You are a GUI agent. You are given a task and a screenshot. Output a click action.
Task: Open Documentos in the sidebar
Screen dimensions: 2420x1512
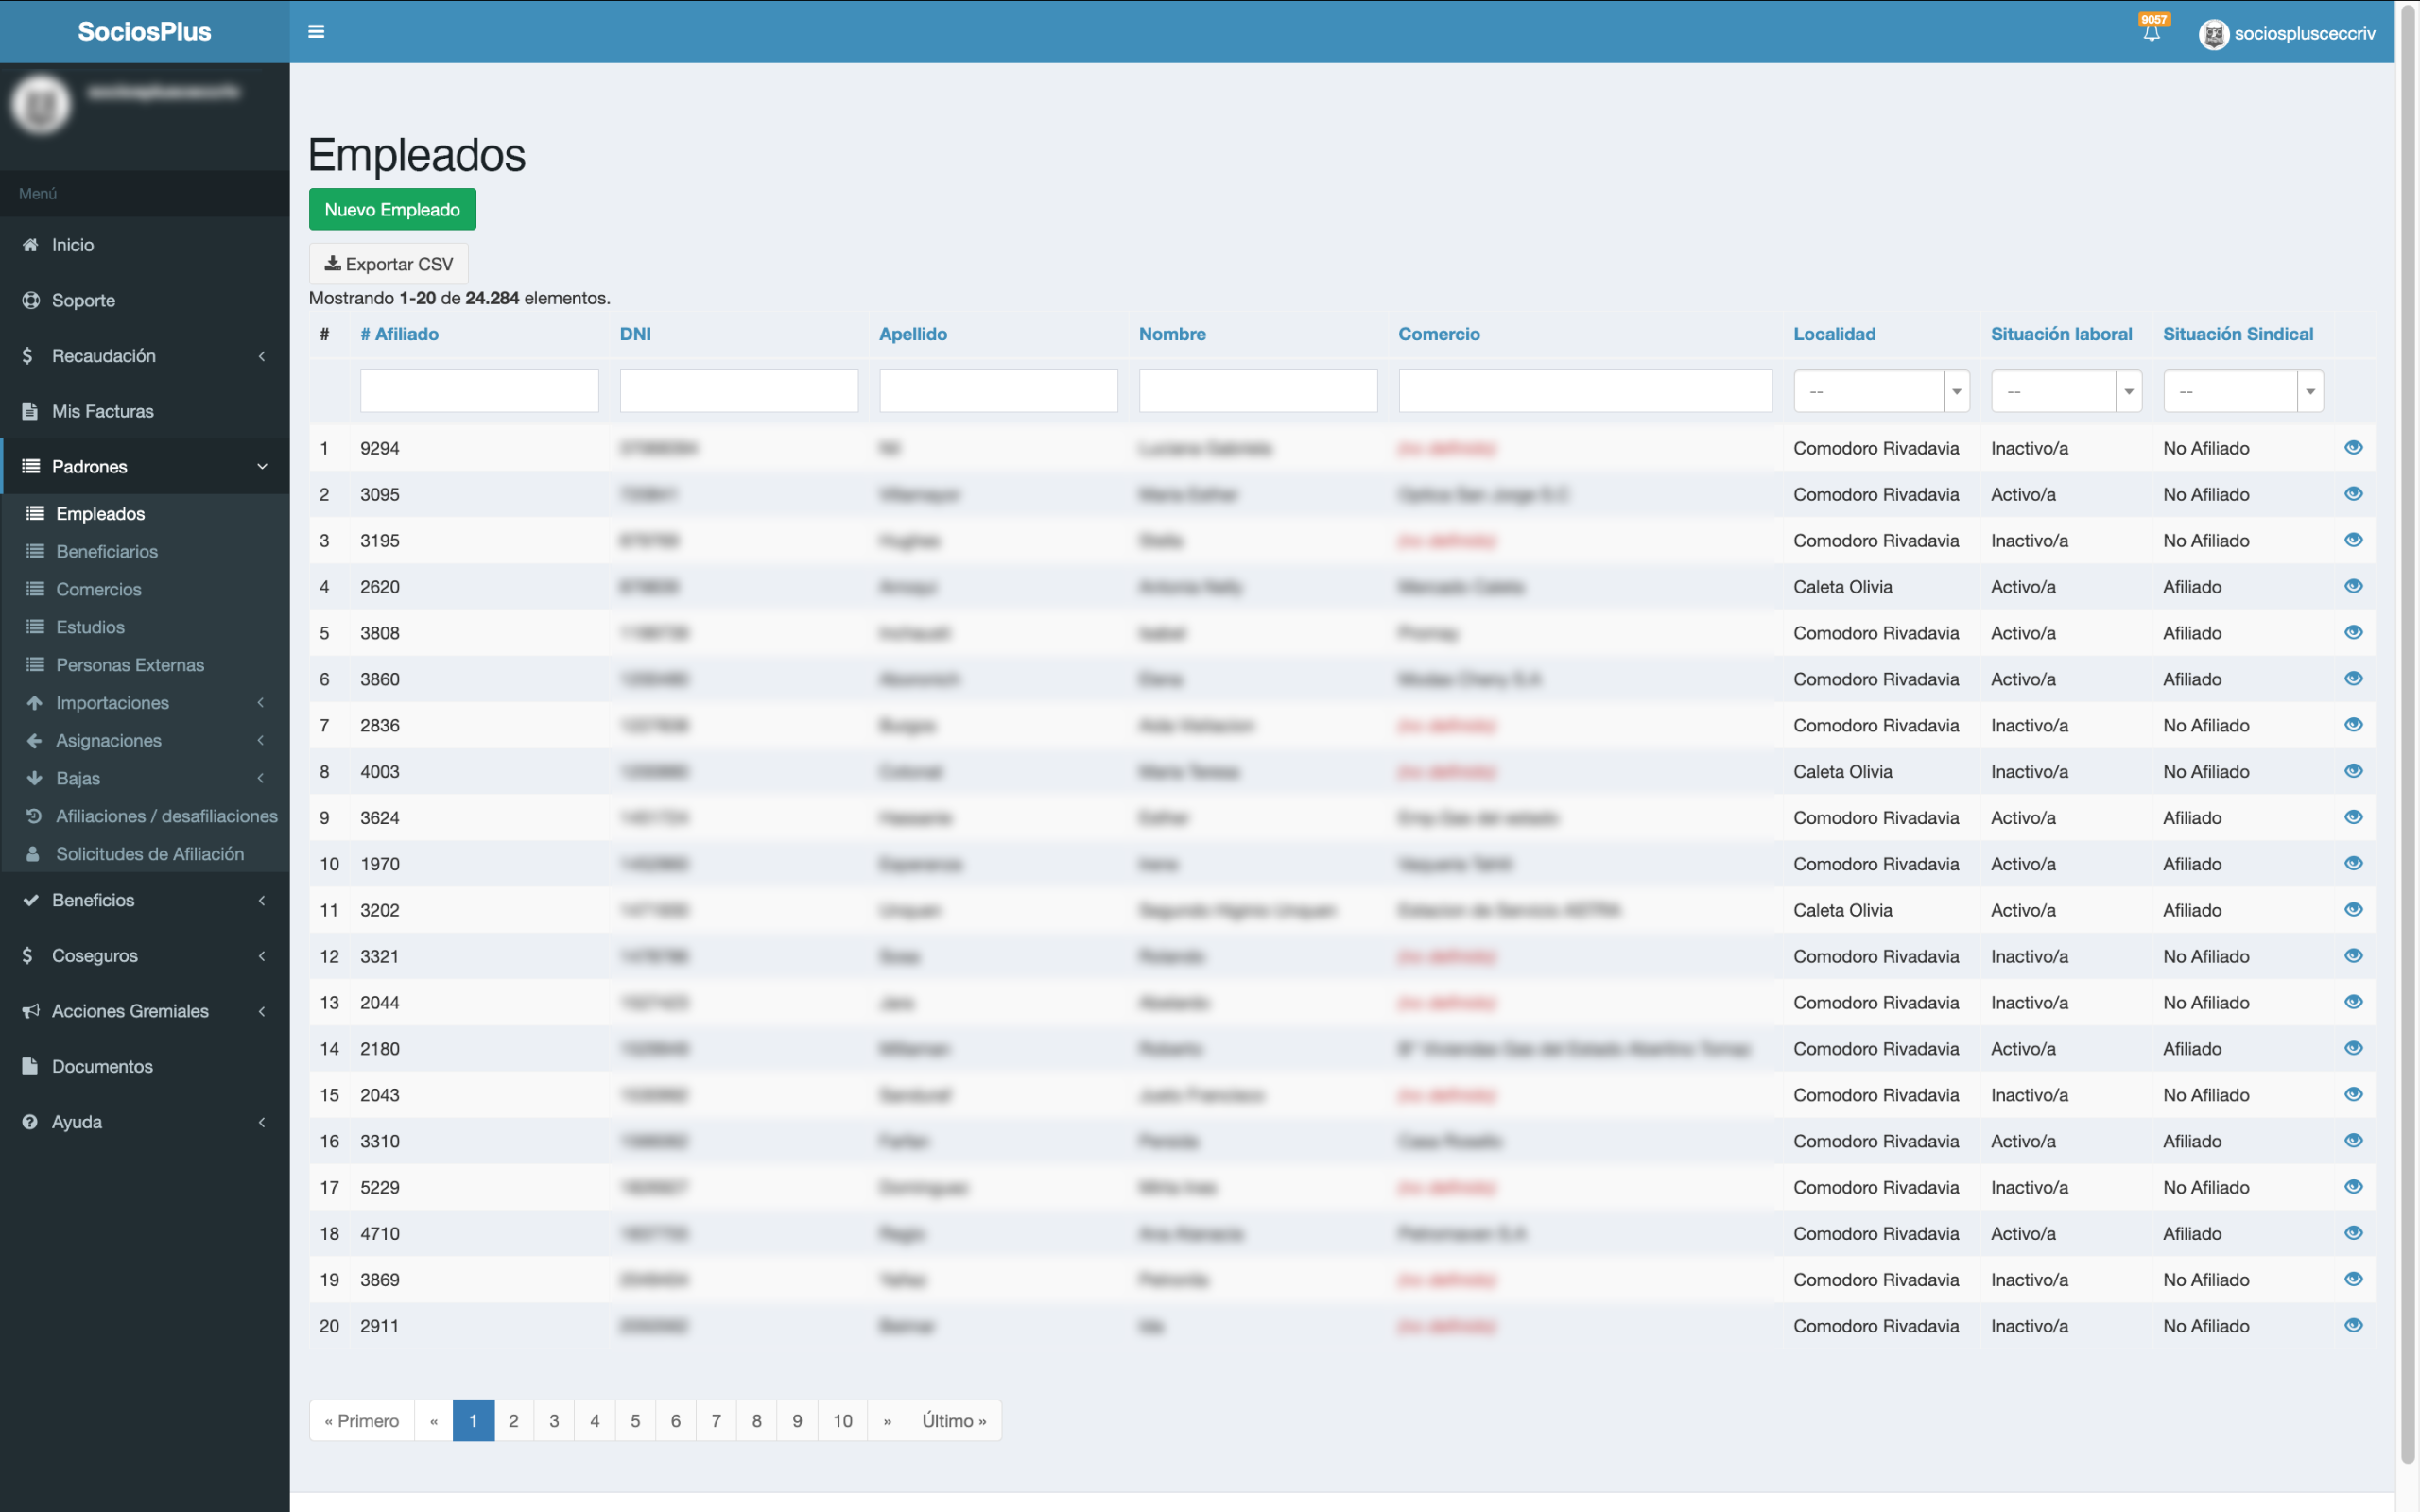coord(102,1066)
